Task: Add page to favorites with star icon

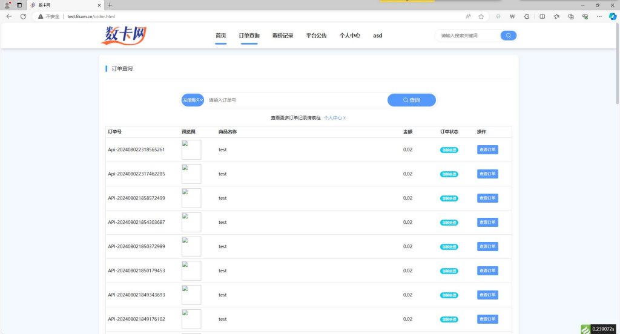Action: click(x=481, y=16)
